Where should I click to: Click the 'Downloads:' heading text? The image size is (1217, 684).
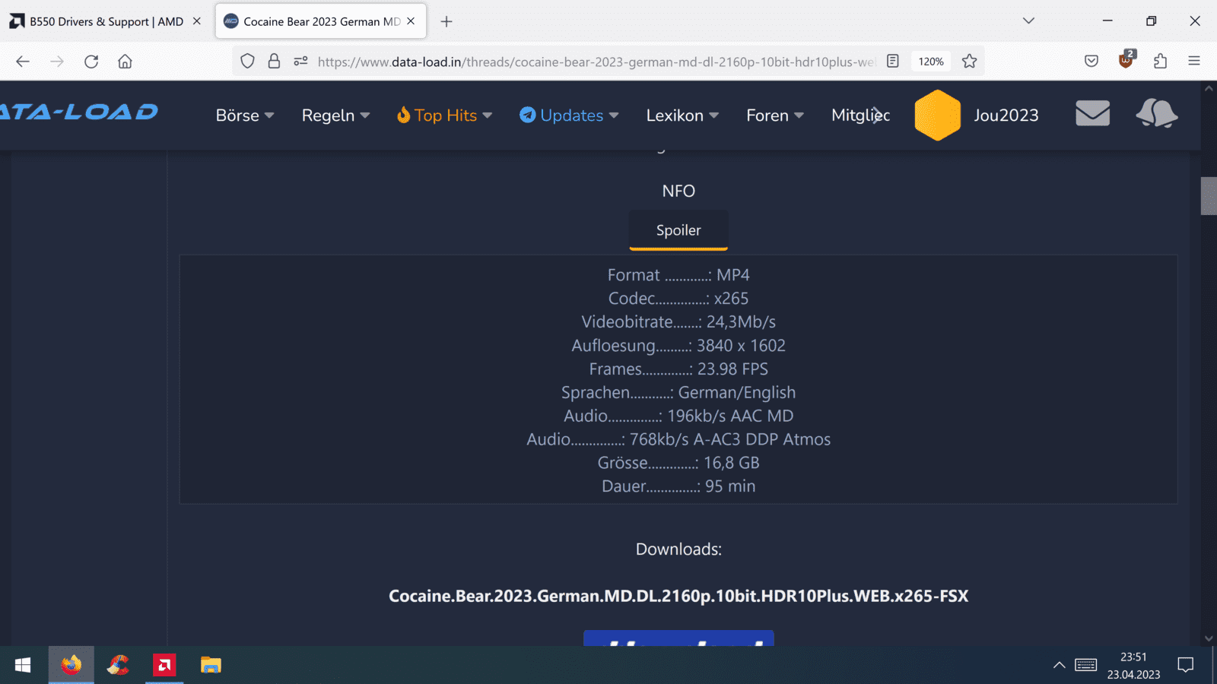pos(678,549)
